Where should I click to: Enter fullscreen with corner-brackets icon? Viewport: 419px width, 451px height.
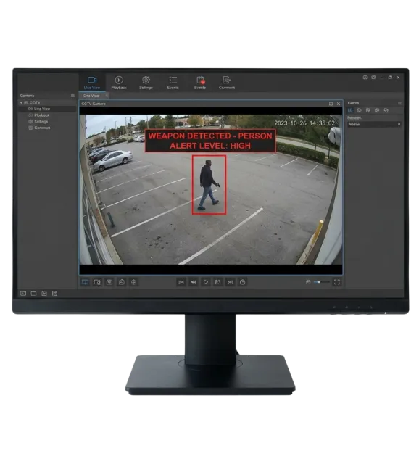337,282
